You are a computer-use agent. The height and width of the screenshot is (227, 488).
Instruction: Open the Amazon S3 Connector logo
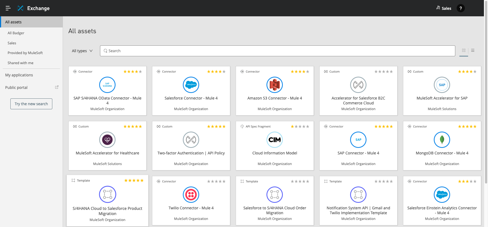tap(275, 85)
